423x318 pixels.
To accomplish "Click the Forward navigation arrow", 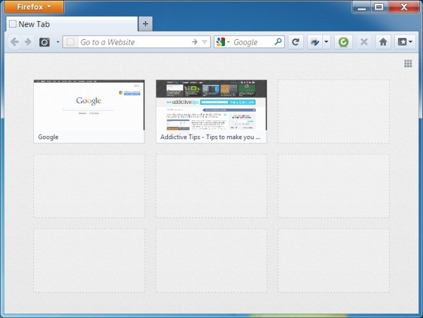I will tap(28, 42).
